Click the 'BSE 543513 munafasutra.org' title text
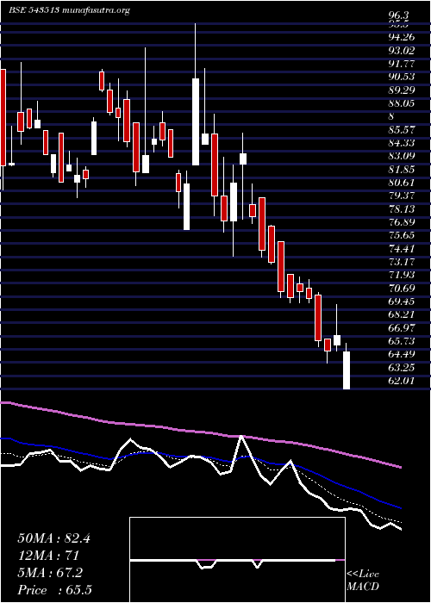The width and height of the screenshot is (431, 603). tap(69, 10)
